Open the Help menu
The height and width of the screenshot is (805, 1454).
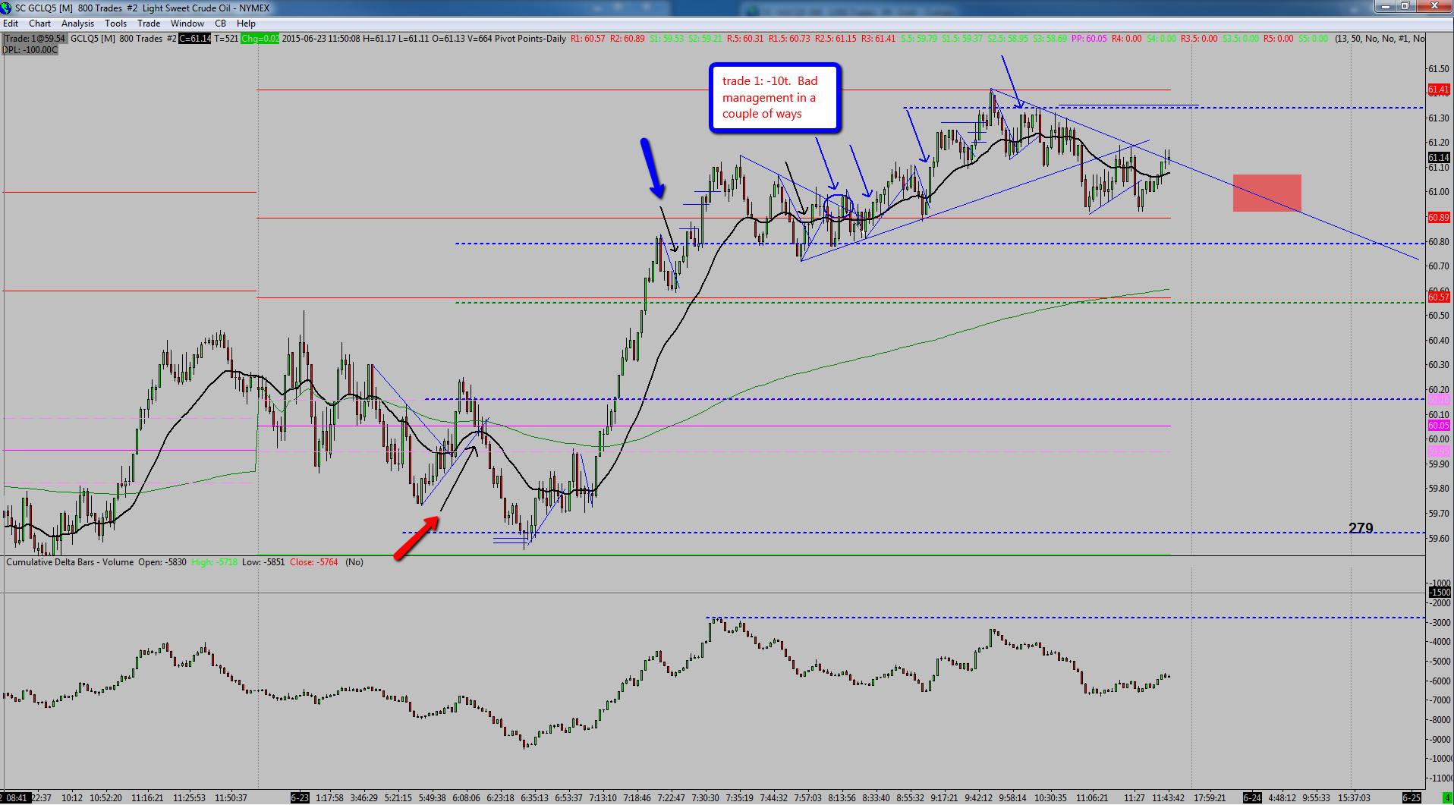[246, 24]
